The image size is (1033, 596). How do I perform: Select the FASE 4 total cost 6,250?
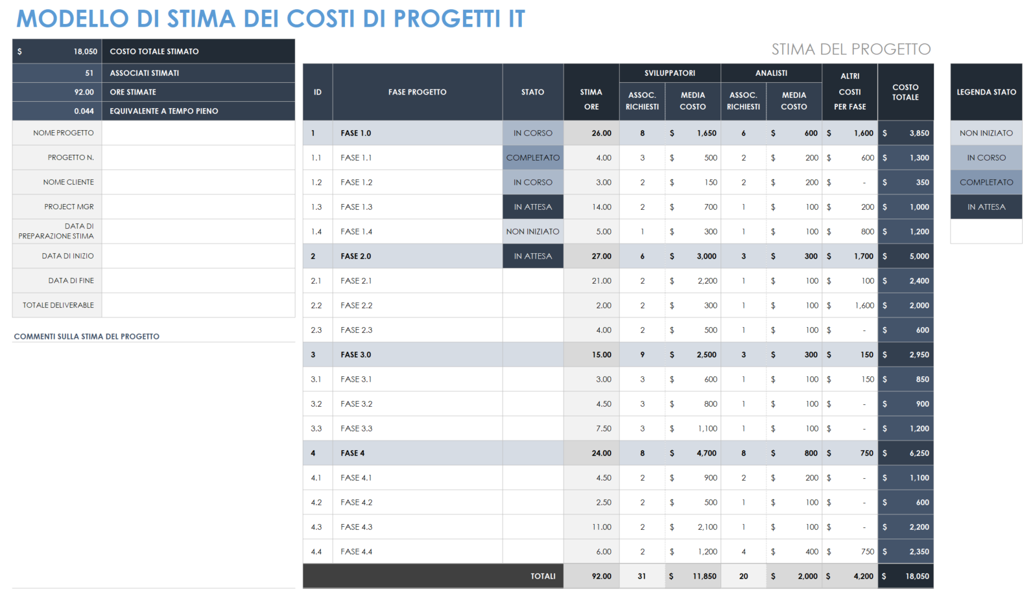919,453
